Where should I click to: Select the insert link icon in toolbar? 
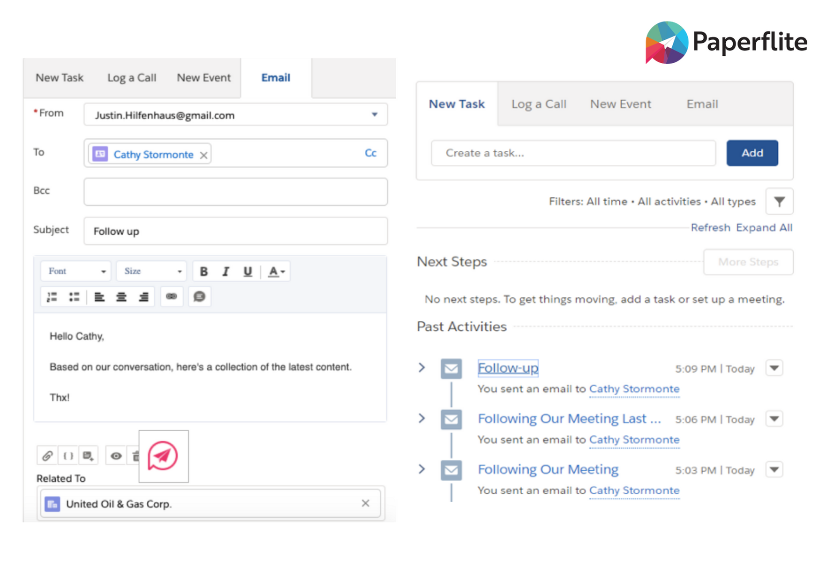(172, 296)
